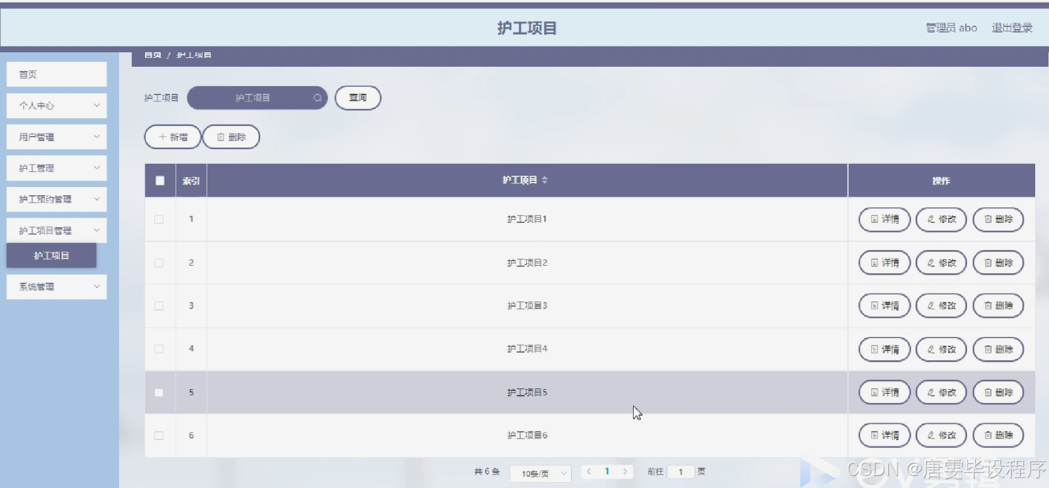Screen dimensions: 1049x488
Task: Go to previous page arrow in pagination
Action: coord(589,471)
